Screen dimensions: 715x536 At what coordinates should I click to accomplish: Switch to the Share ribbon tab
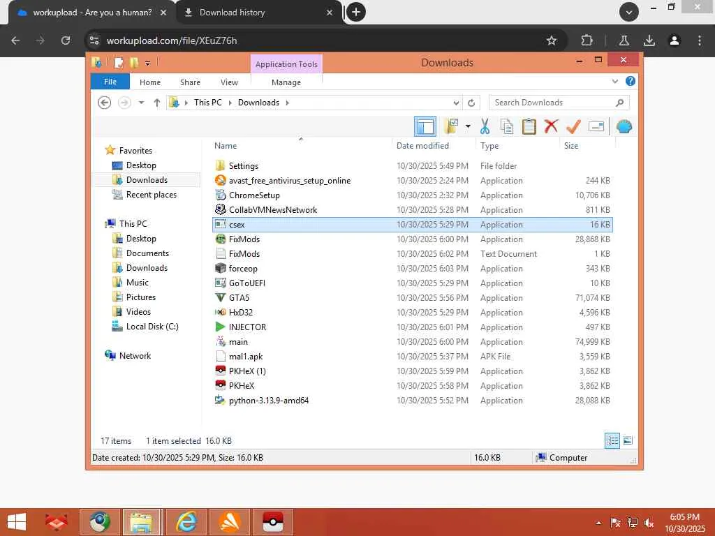tap(190, 82)
